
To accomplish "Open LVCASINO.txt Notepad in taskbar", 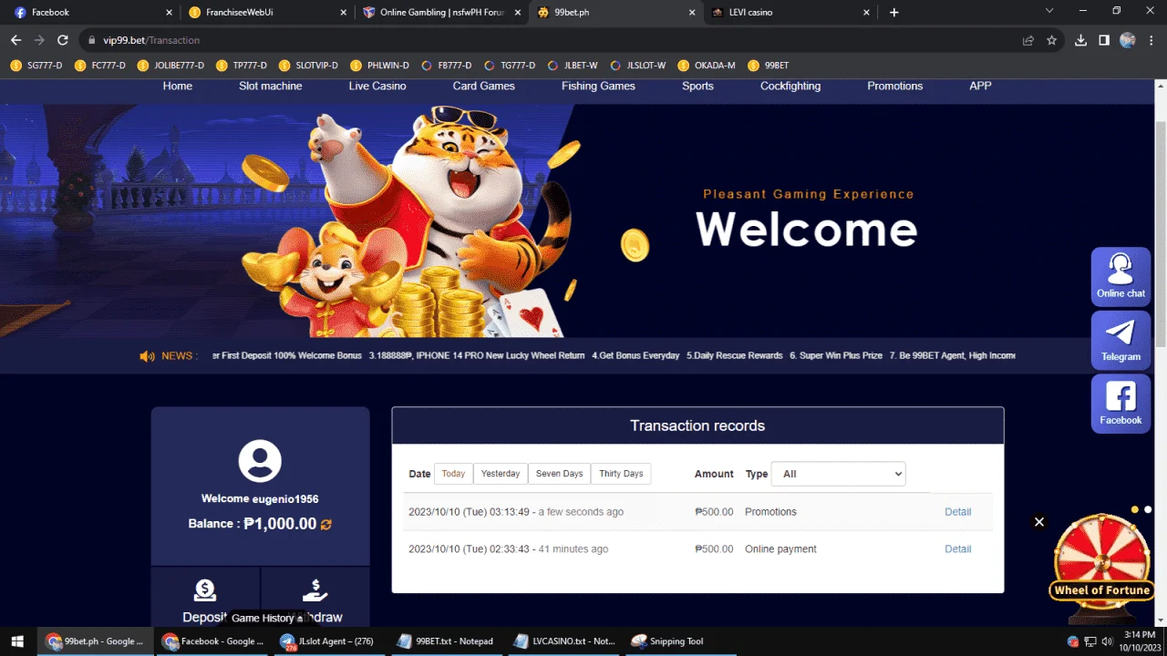I will point(564,641).
